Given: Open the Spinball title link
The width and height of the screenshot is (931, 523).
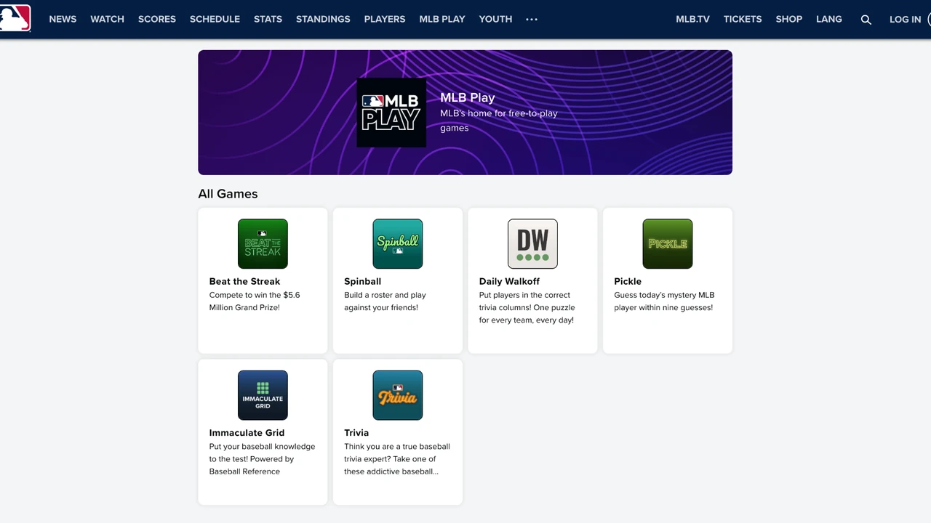Looking at the screenshot, I should coord(362,281).
